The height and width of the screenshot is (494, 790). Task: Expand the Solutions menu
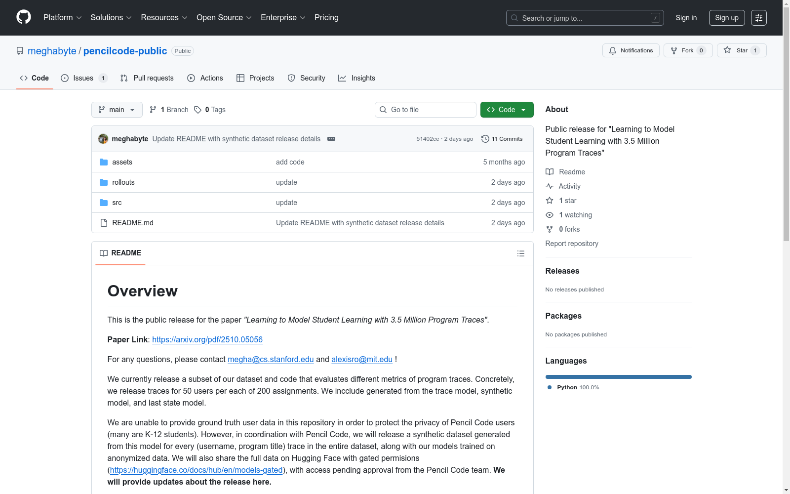point(111,18)
